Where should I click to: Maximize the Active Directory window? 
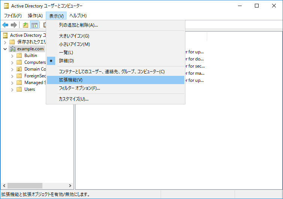point(257,6)
